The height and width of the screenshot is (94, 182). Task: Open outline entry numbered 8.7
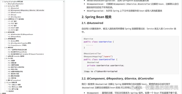(14, 74)
